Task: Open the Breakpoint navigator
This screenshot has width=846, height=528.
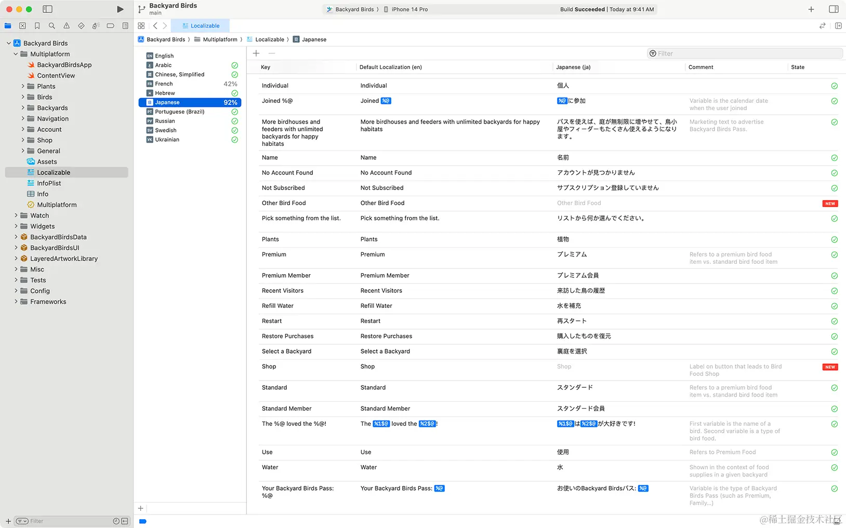Action: [110, 25]
